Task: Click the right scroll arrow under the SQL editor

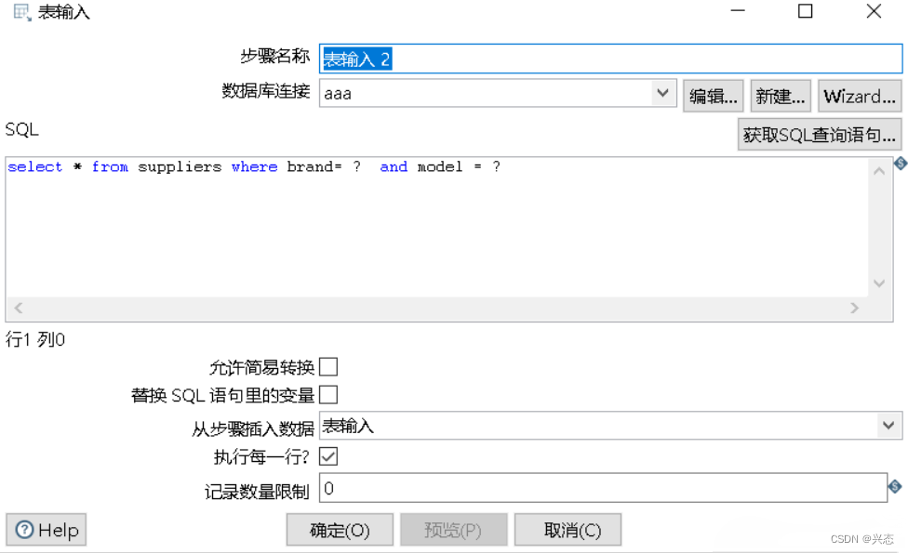Action: coord(856,308)
